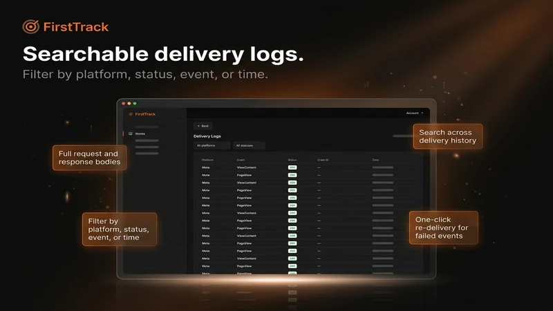Click the large FirstTrack target logo icon
The height and width of the screenshot is (311, 553).
tap(30, 27)
